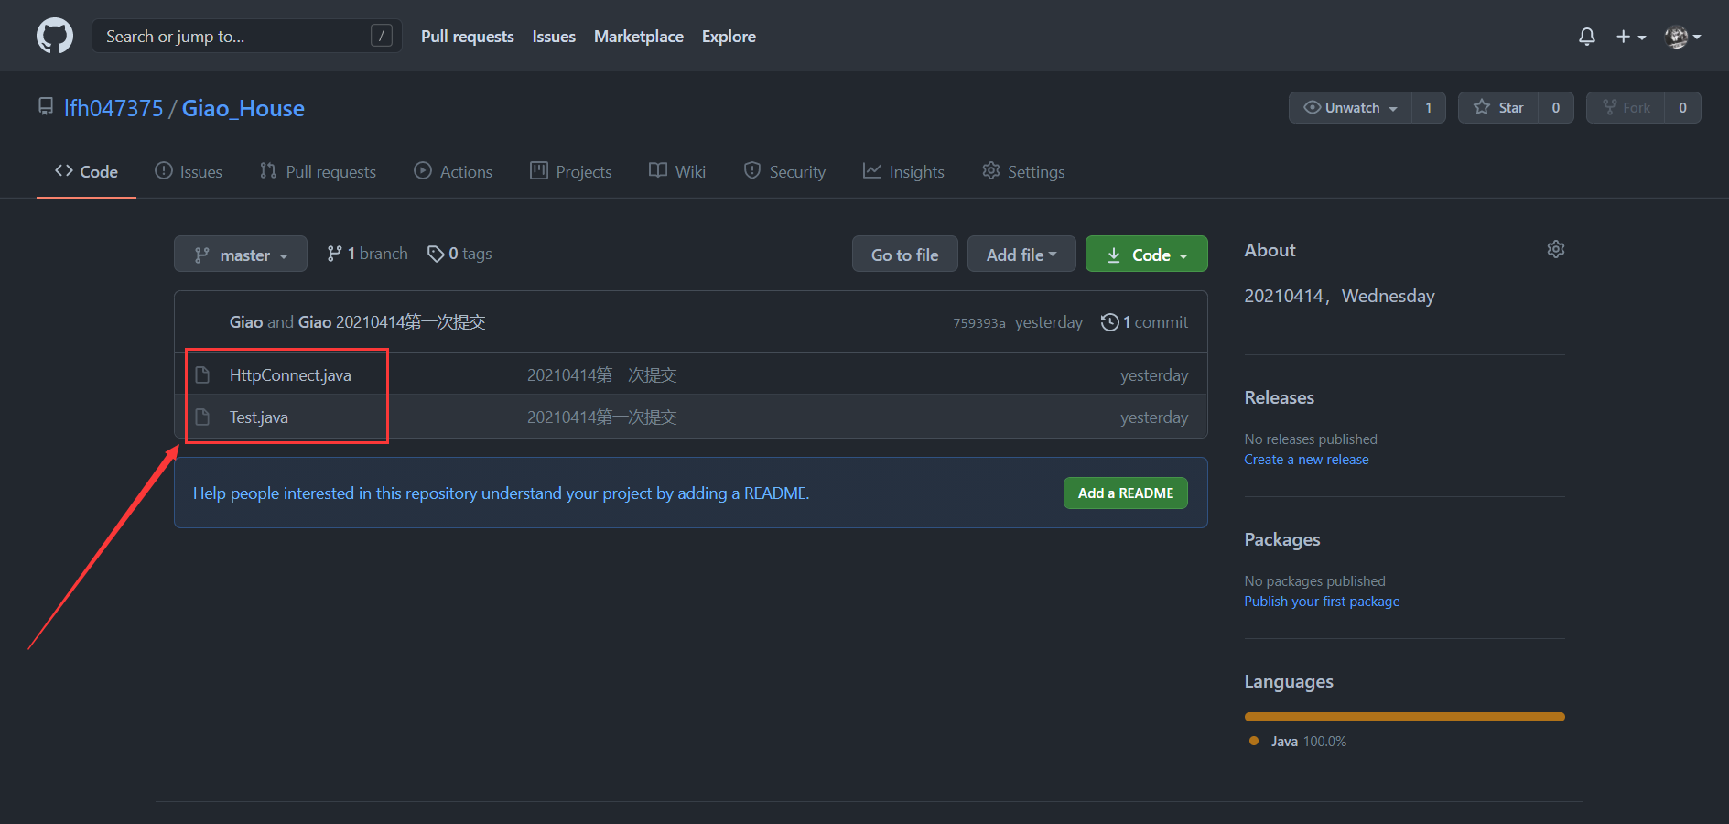Image resolution: width=1729 pixels, height=824 pixels.
Task: Click Publish your first package
Action: [1322, 602]
